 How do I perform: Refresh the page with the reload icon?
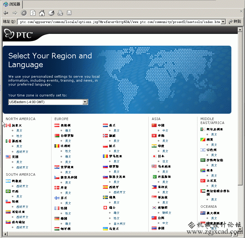[x=33, y=13]
